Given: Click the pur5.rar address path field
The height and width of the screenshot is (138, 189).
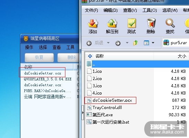Looking at the screenshot, I should (176, 43).
